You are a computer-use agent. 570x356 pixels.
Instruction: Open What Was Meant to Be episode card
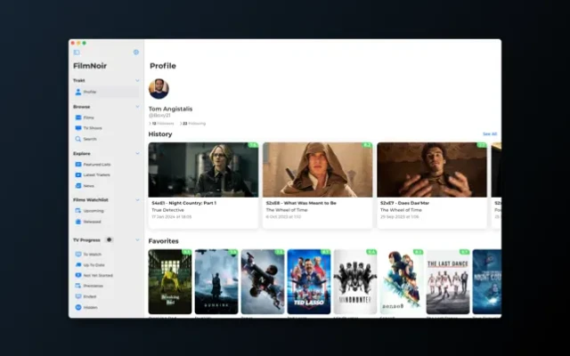coord(318,185)
